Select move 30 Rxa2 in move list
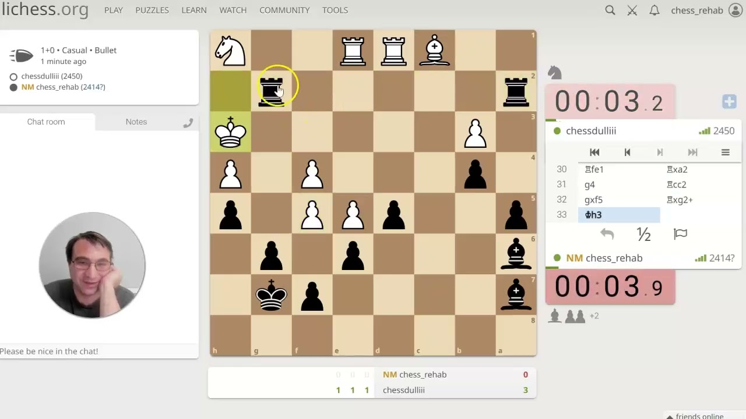Viewport: 746px width, 419px height. click(x=701, y=169)
